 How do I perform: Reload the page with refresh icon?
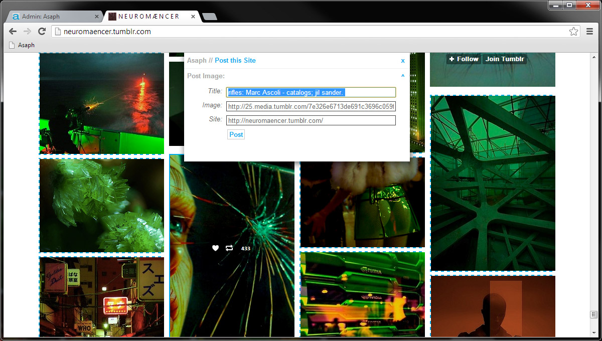coord(42,32)
